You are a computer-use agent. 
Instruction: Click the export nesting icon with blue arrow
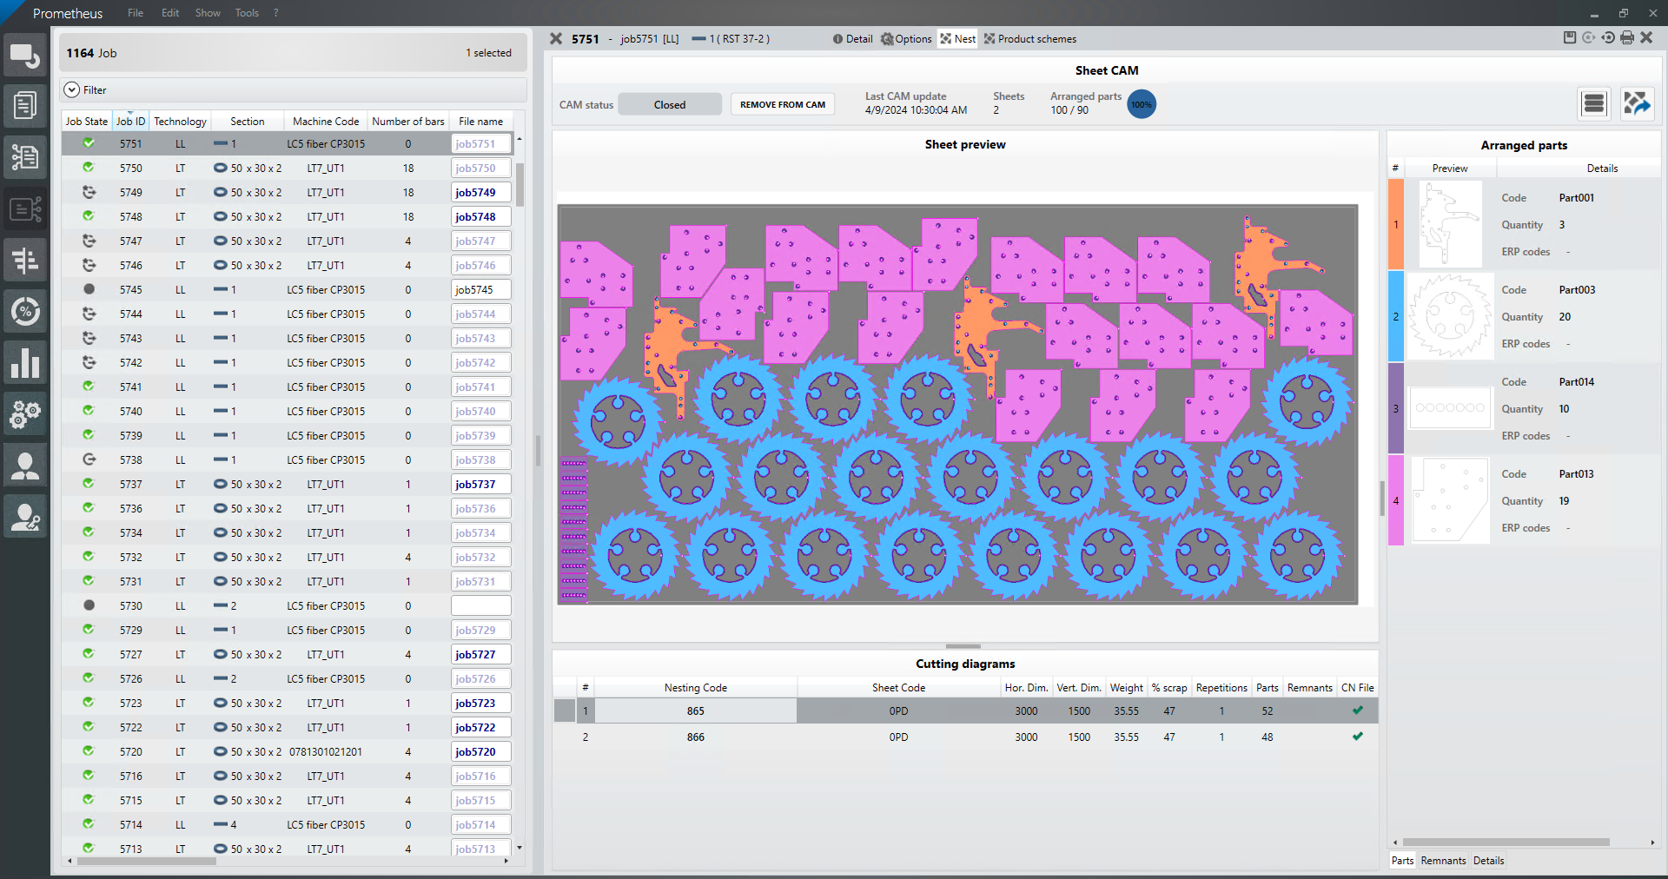pyautogui.click(x=1638, y=104)
